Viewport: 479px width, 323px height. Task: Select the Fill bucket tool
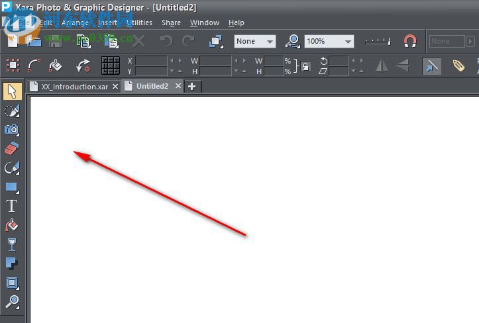pos(12,225)
